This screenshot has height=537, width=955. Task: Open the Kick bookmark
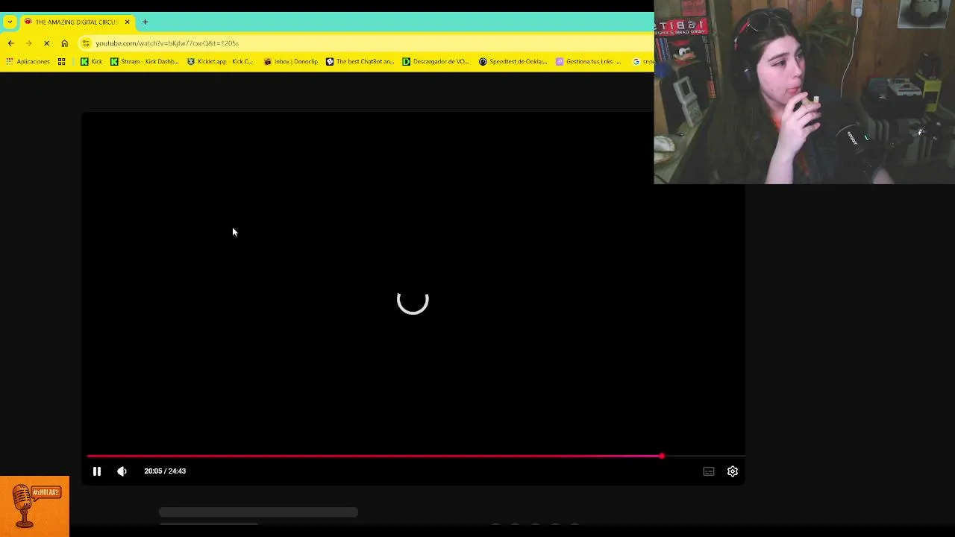click(x=91, y=61)
